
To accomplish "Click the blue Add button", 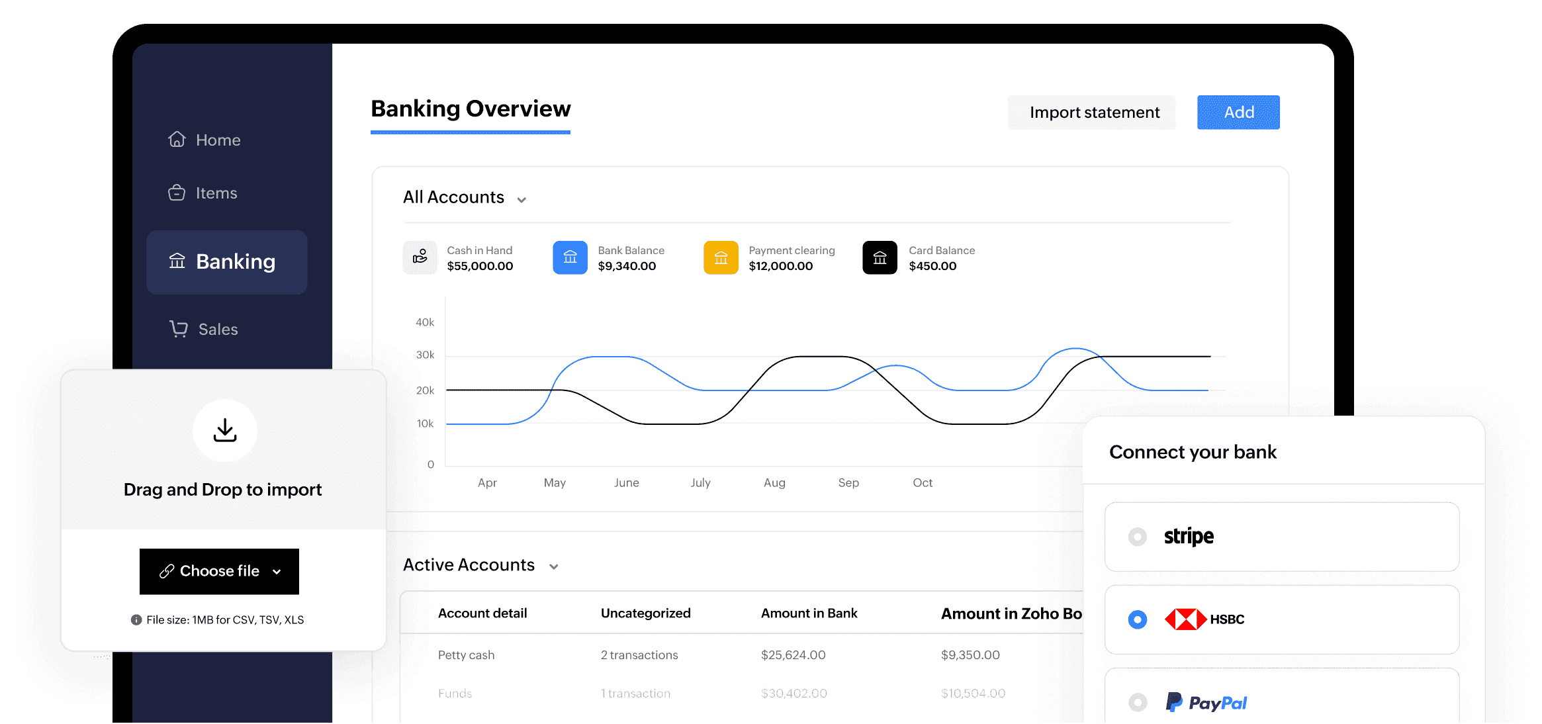I will coord(1238,113).
